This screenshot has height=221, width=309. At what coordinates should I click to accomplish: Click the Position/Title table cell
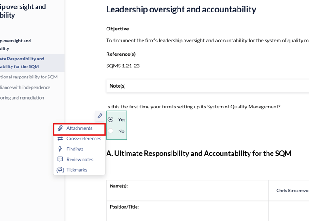(187, 210)
